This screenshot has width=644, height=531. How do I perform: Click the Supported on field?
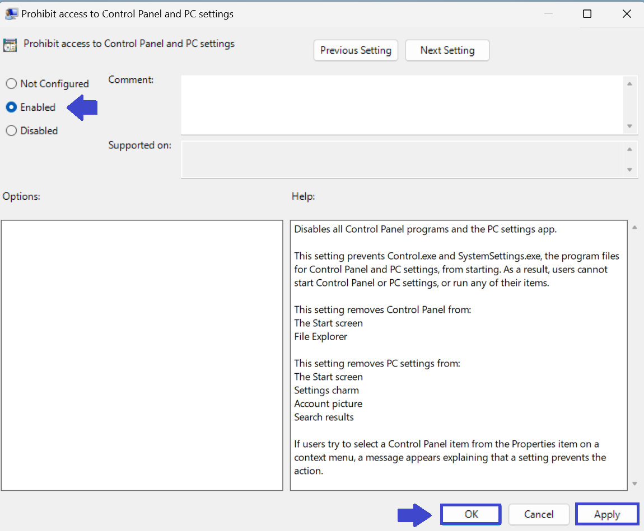[x=403, y=159]
